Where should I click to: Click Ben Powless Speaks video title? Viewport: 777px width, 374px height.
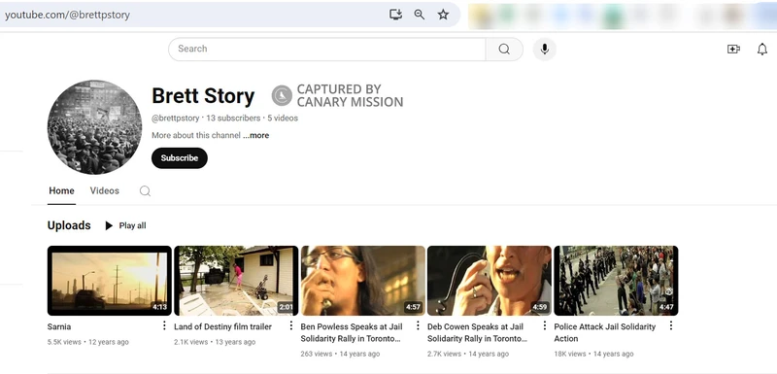(352, 333)
